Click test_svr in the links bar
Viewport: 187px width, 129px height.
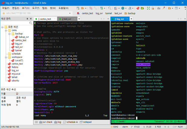pyautogui.click(x=118, y=13)
